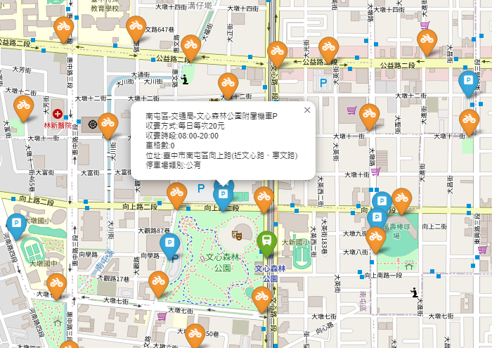Click the info icon near 大川街

pos(185,79)
